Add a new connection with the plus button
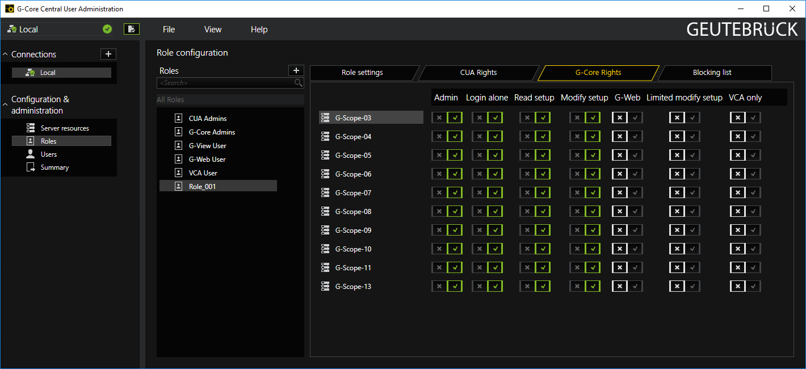Screen dimensions: 806x369 click(108, 54)
